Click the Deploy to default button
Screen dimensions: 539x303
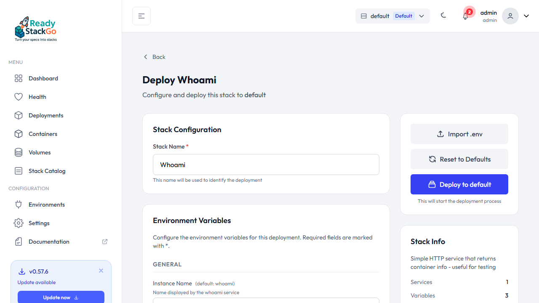459,184
